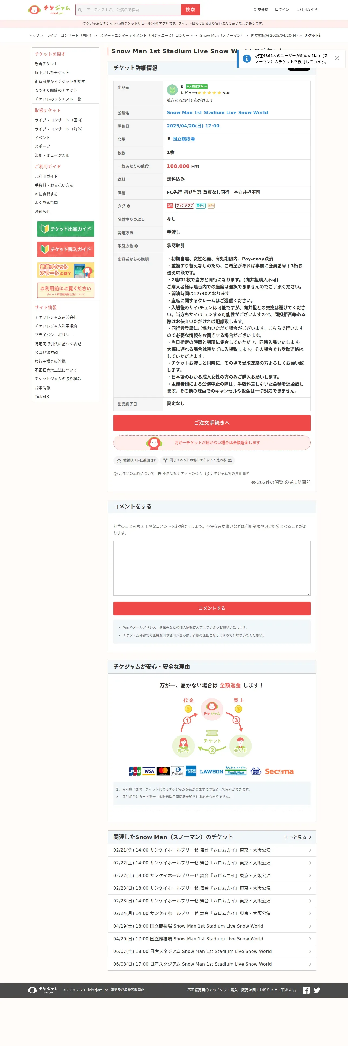Image resolution: width=348 pixels, height=1046 pixels.
Task: Click the 電チケ tag badge
Action: 201,206
